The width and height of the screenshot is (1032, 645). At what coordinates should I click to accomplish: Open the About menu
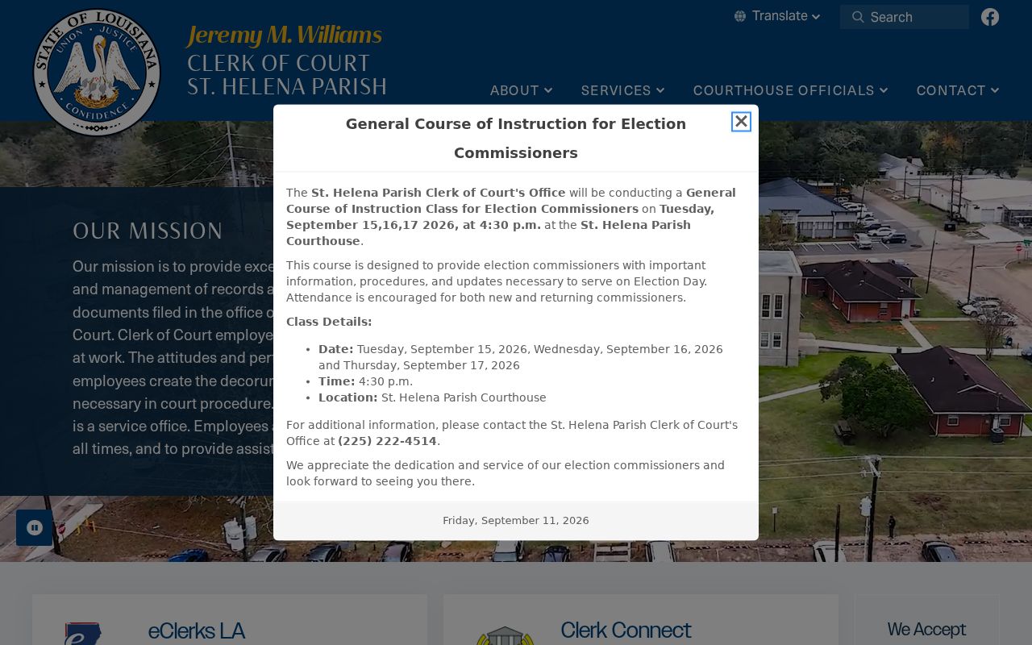522,90
